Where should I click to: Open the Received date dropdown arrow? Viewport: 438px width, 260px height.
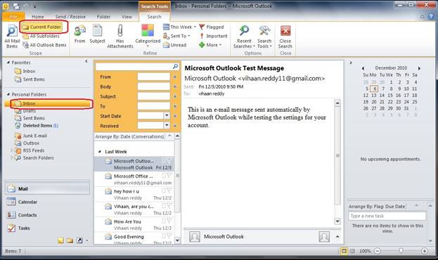click(167, 125)
